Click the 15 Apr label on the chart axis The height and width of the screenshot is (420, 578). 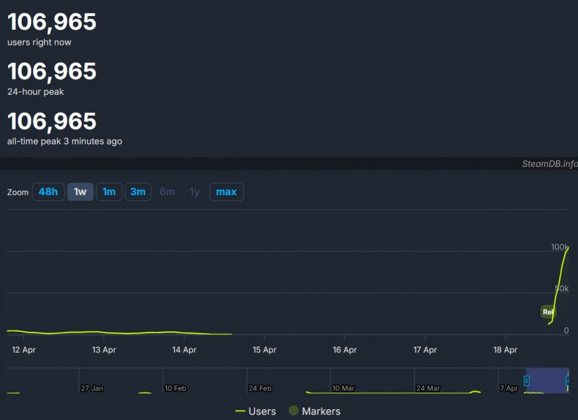[264, 349]
